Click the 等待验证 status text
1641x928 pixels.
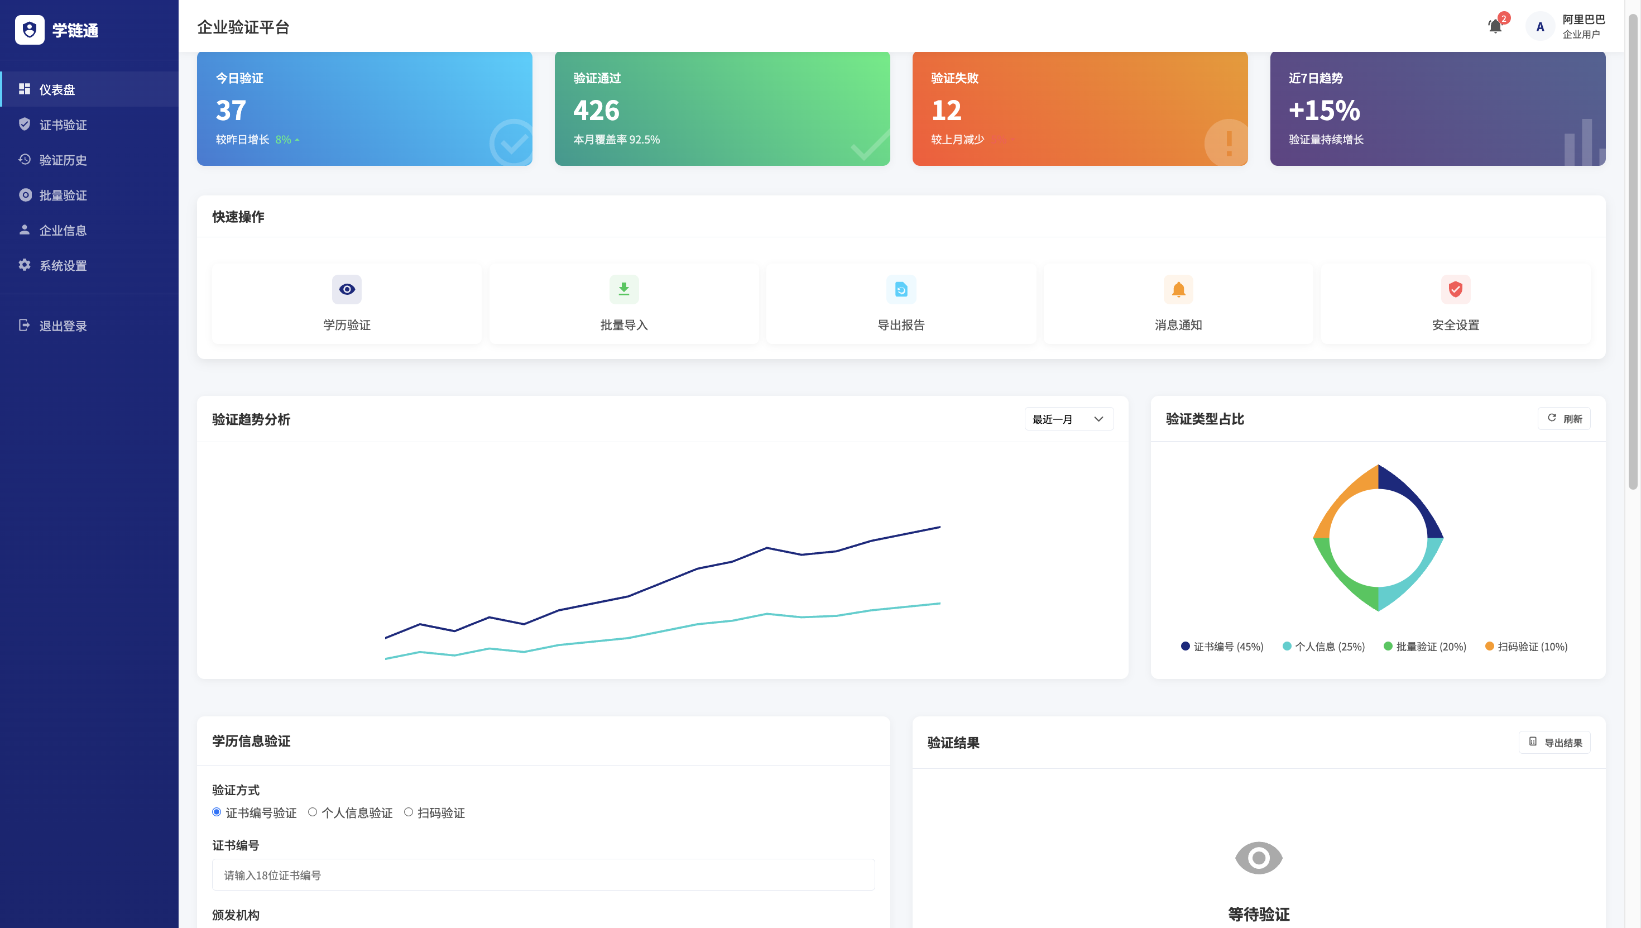click(x=1258, y=914)
